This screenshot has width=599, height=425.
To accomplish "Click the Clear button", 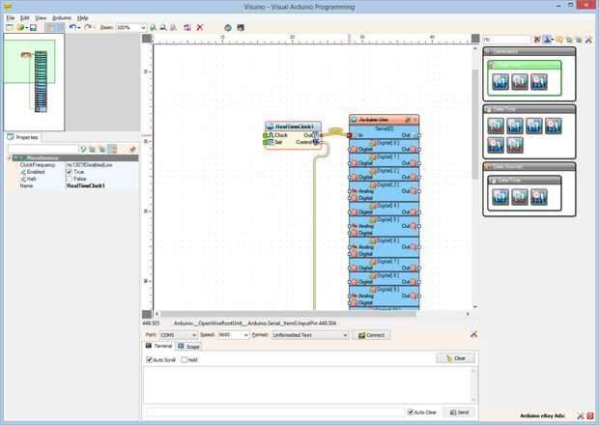I will (456, 358).
